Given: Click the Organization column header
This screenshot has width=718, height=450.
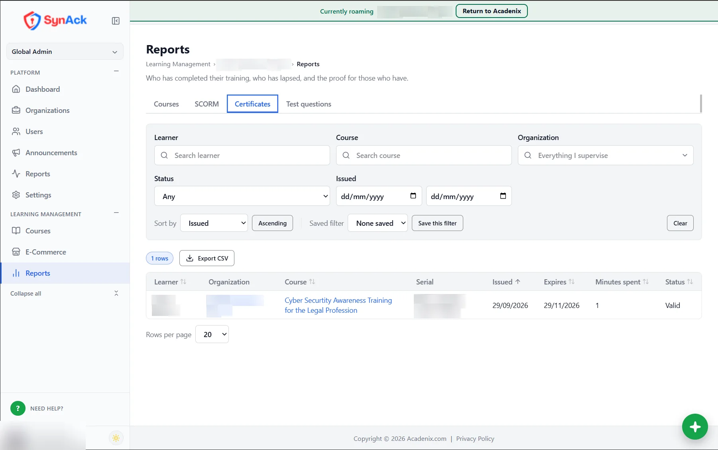Looking at the screenshot, I should (x=229, y=282).
